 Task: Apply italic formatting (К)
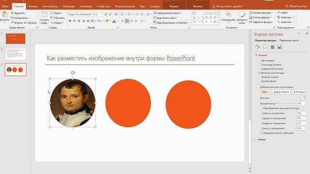(74, 21)
